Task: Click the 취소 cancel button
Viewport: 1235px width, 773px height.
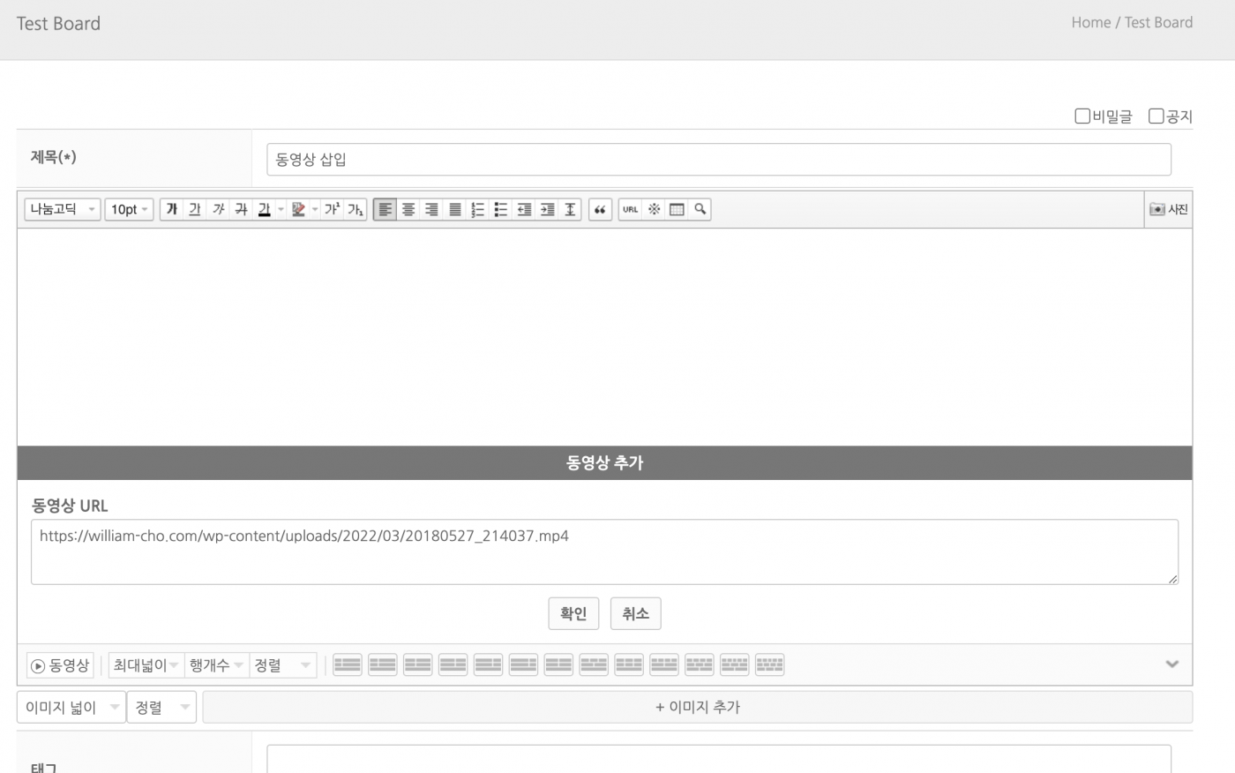Action: pyautogui.click(x=635, y=613)
